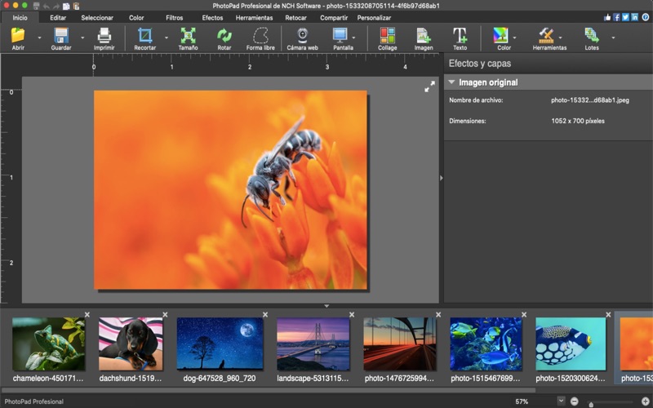Click the Guardar save icon
The height and width of the screenshot is (408, 653).
pos(61,35)
